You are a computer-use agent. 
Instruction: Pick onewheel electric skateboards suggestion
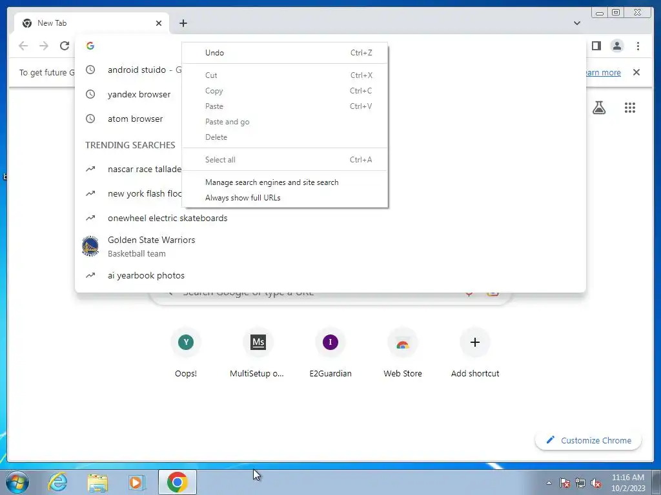tap(330, 218)
